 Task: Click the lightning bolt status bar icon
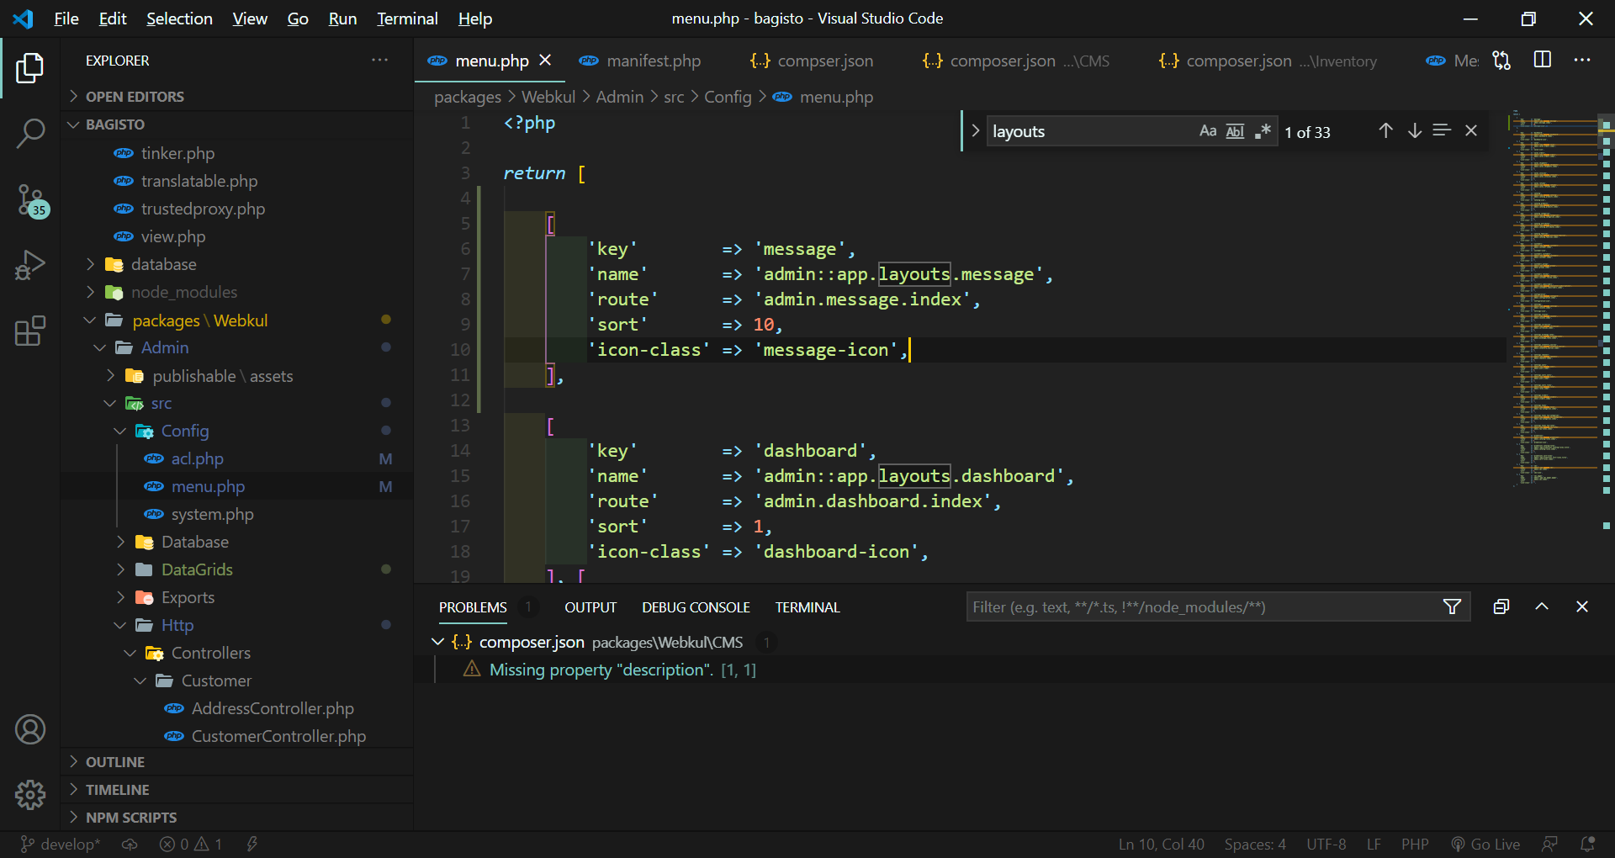[x=252, y=845]
